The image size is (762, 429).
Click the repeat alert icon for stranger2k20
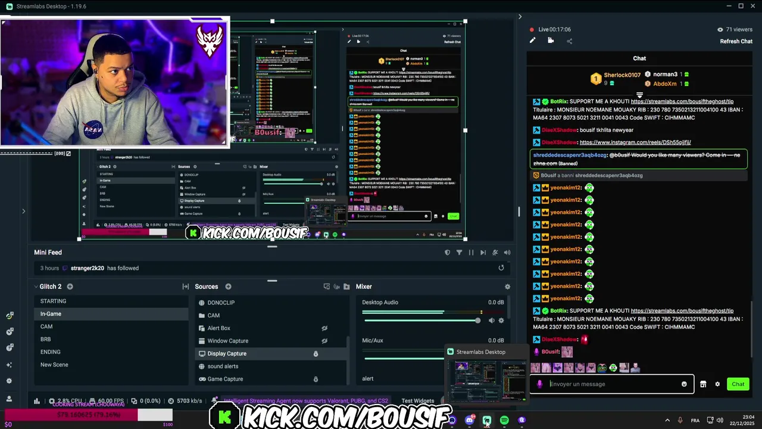[x=501, y=268]
